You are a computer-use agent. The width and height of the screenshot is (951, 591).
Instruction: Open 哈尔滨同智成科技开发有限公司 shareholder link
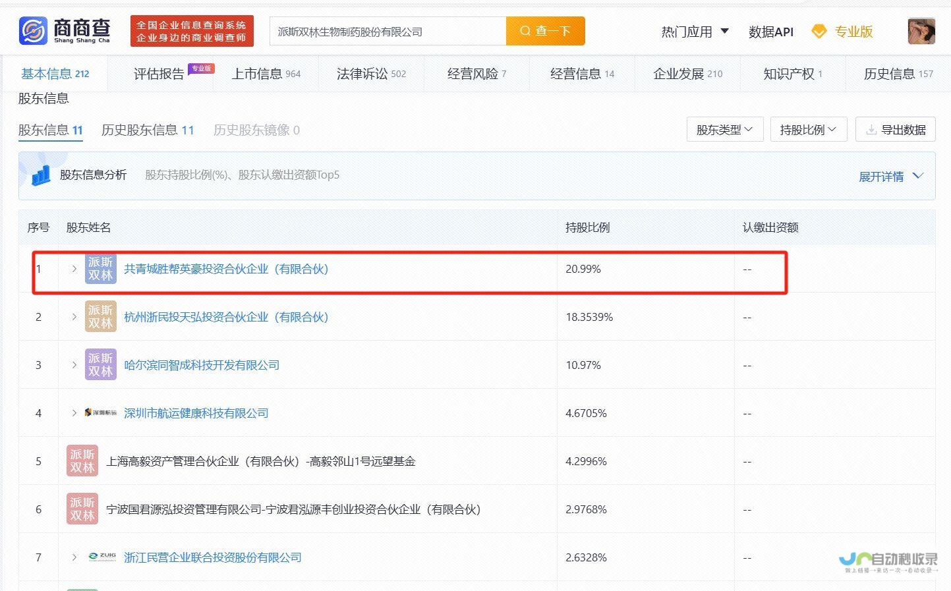pyautogui.click(x=202, y=365)
